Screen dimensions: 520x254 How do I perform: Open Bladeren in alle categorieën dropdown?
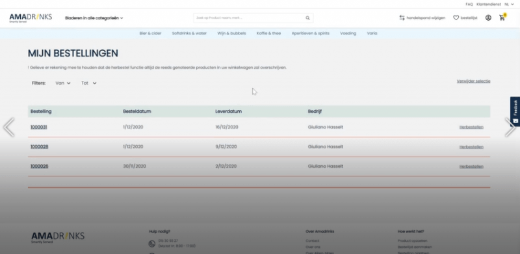(94, 18)
